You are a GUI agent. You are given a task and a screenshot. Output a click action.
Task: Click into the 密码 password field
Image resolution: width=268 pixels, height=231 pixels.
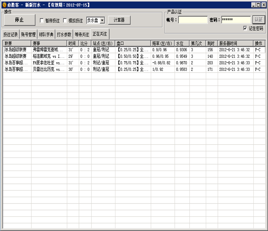pos(235,20)
